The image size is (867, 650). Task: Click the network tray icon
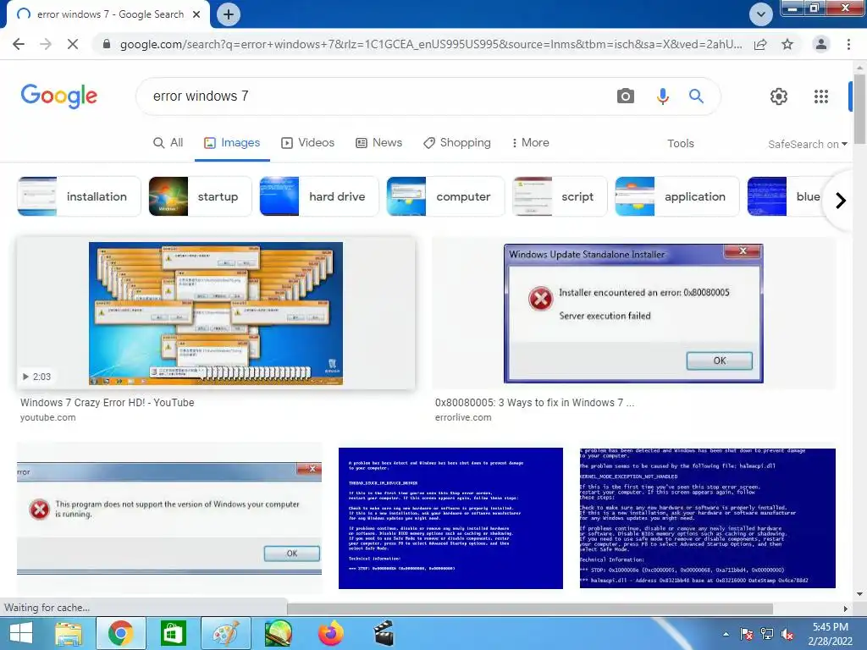click(767, 634)
